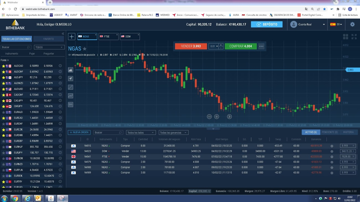Open the settings gear in header
Viewport: 360px width, 202px height.
tap(352, 24)
